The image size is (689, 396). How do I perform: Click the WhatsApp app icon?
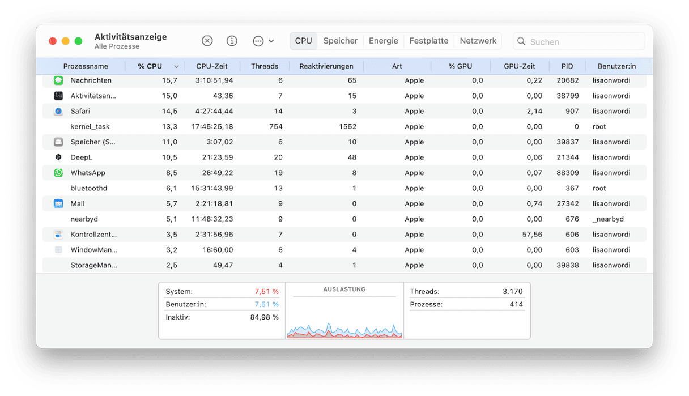(58, 173)
